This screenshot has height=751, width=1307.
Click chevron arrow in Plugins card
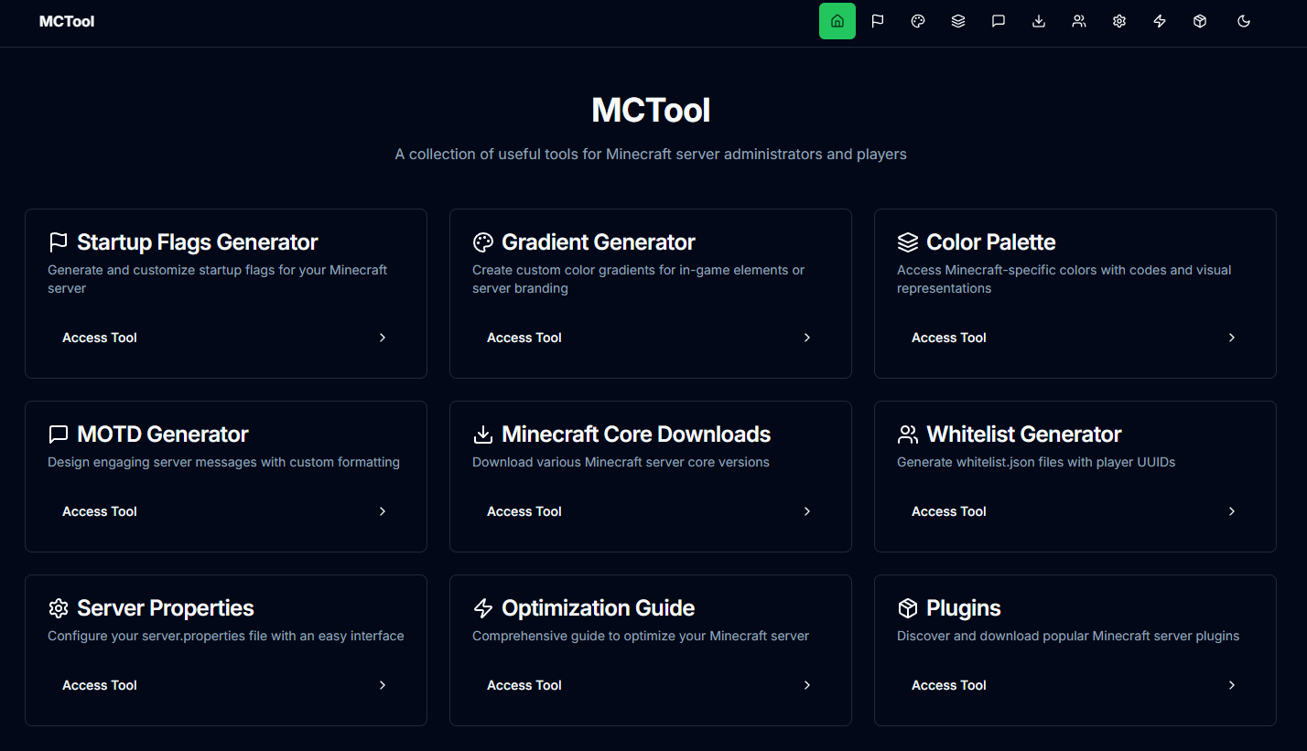pyautogui.click(x=1232, y=685)
